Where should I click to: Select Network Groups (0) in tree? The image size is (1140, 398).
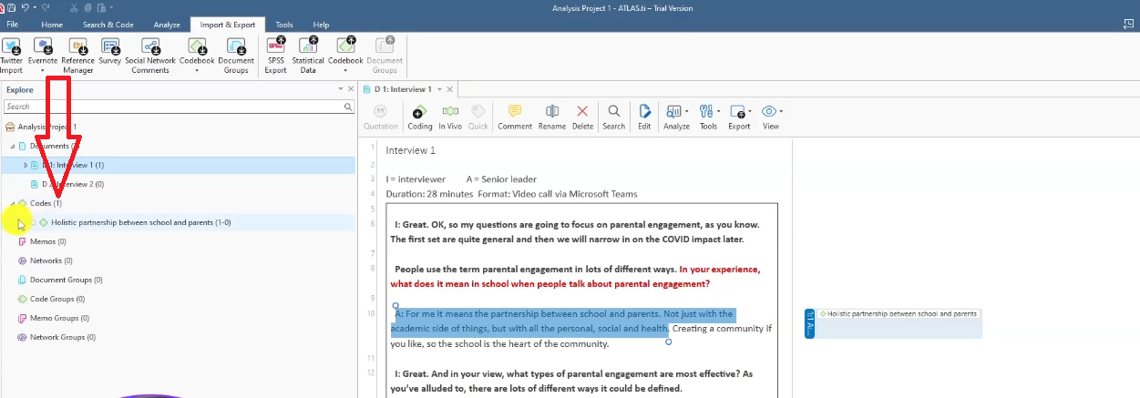(57, 337)
